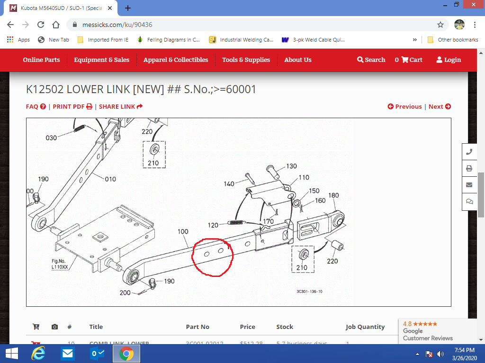View the shopping Cart

408,60
